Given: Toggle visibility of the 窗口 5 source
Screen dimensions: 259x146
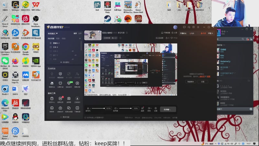Looking at the screenshot, I should click(x=75, y=55).
